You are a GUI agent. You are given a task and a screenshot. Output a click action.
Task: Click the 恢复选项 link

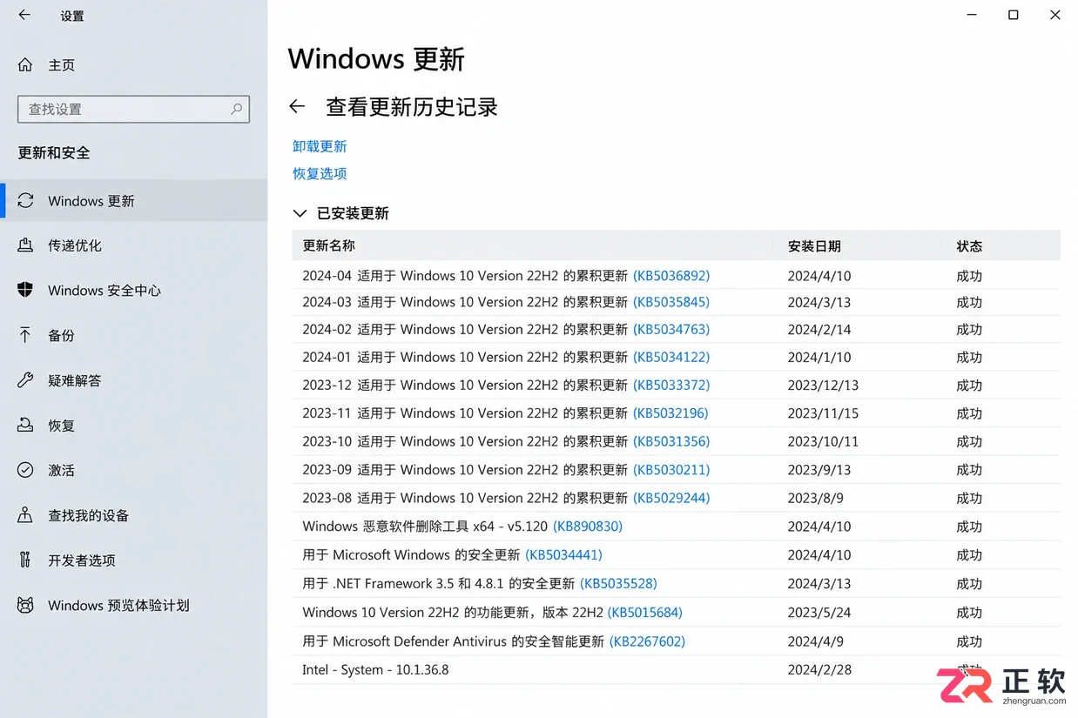tap(320, 173)
